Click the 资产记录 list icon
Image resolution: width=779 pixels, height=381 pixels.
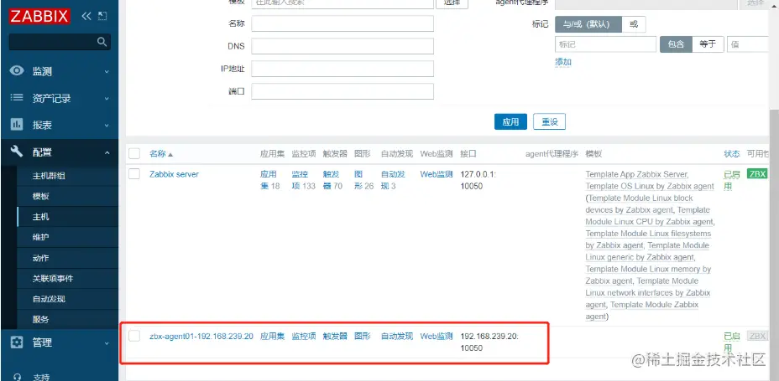coord(17,98)
